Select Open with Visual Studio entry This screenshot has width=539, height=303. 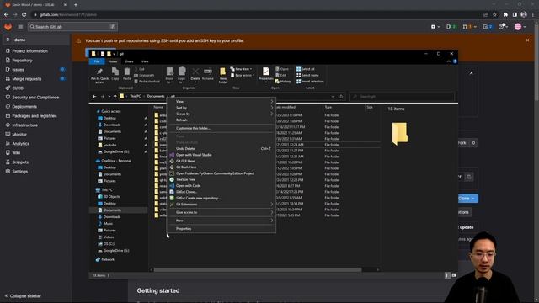(x=221, y=155)
